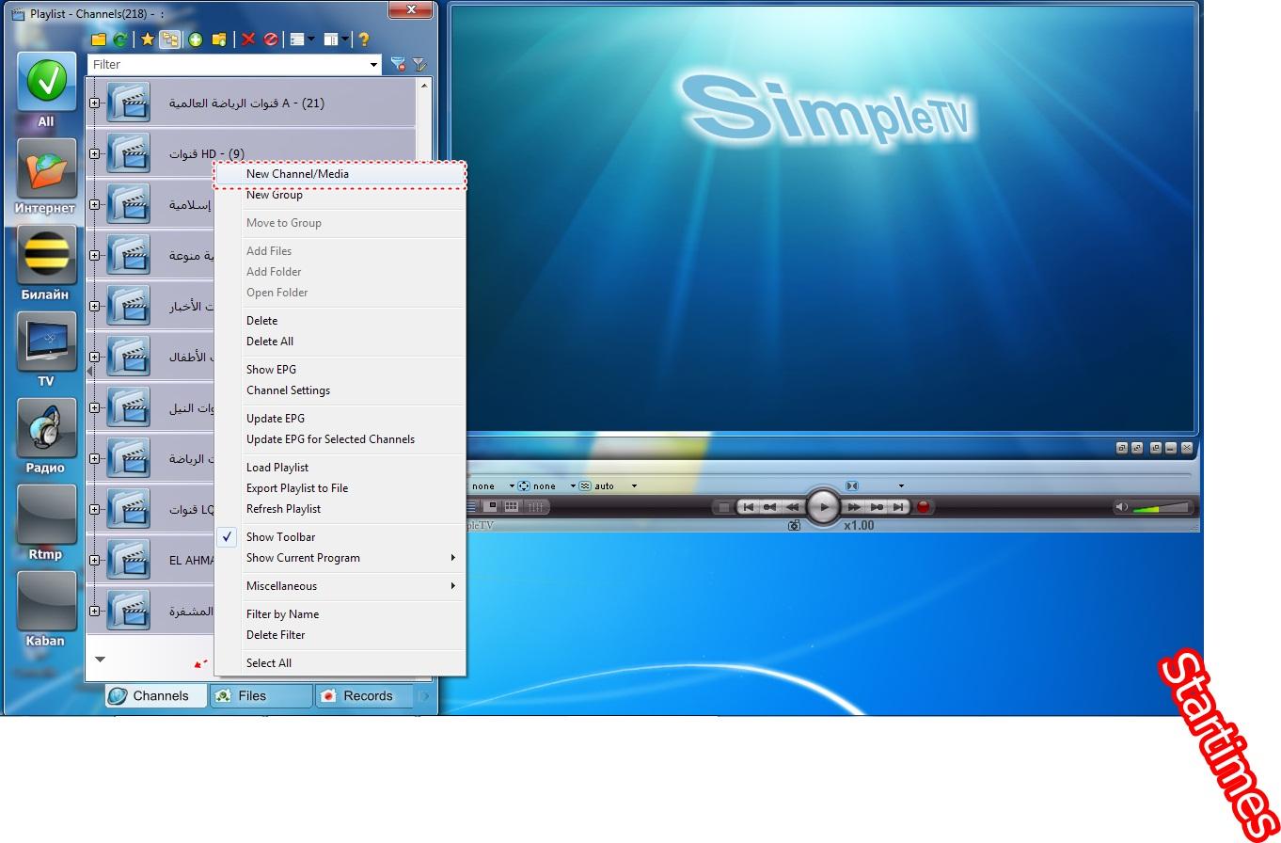
Task: Click the green refresh playlist icon
Action: coord(120,40)
